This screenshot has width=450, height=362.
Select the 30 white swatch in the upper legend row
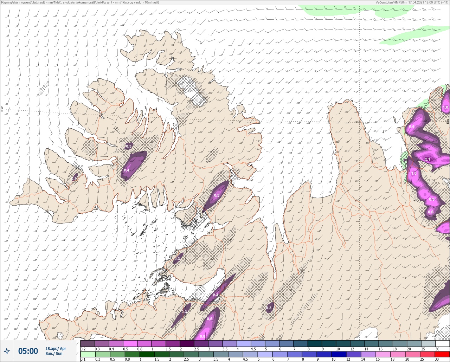442,343
